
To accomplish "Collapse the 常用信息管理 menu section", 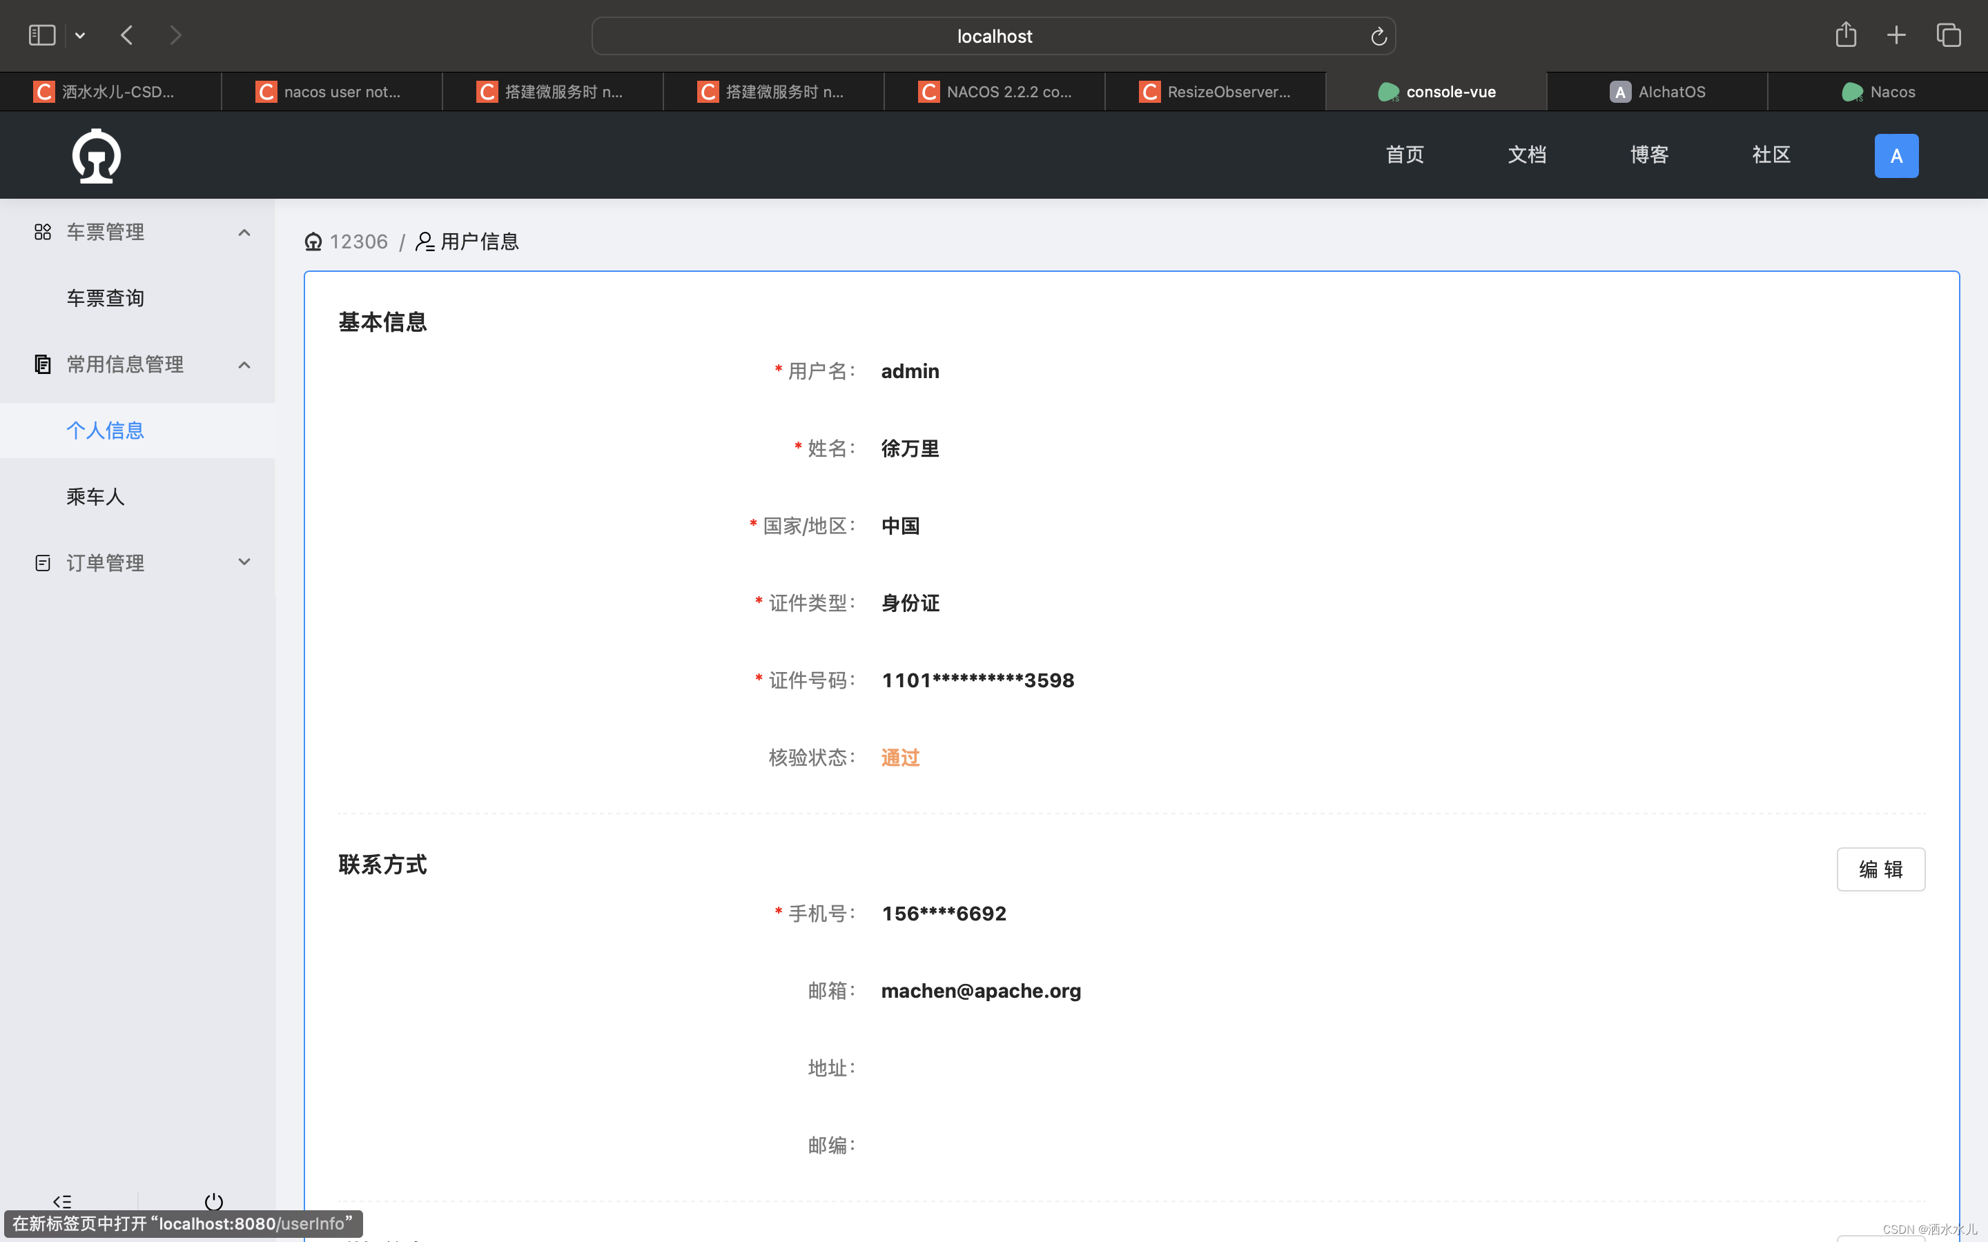I will tap(244, 365).
